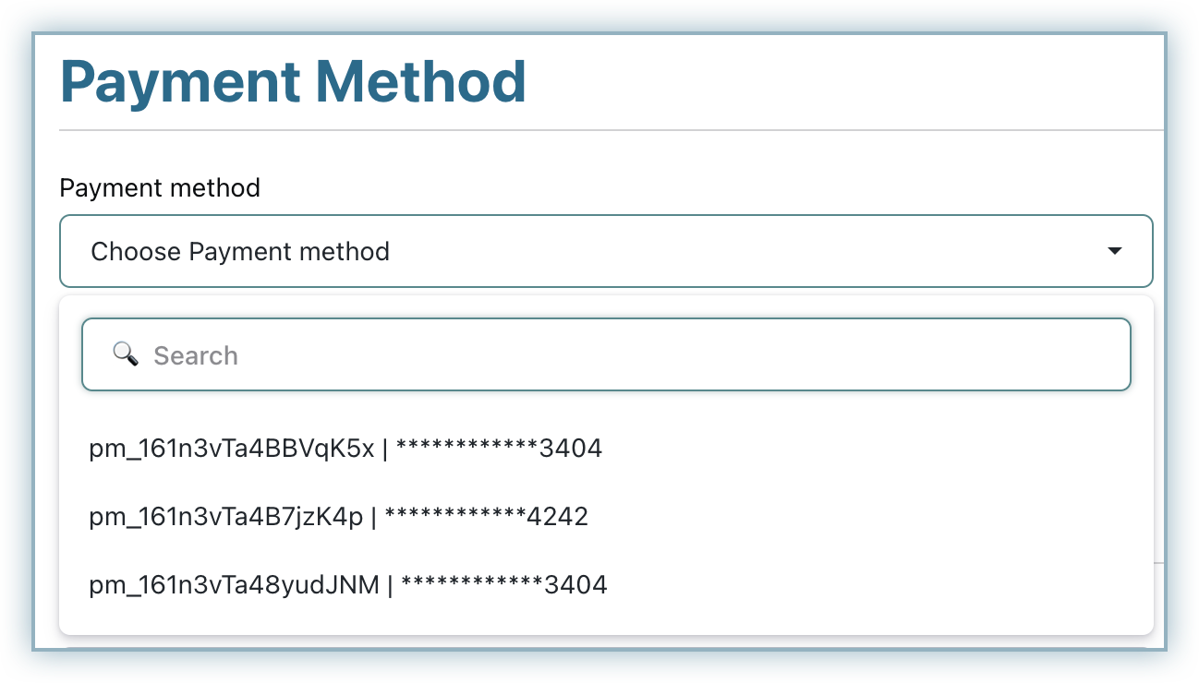Select payment method pm_161n3vTa48yudJNM

(348, 584)
